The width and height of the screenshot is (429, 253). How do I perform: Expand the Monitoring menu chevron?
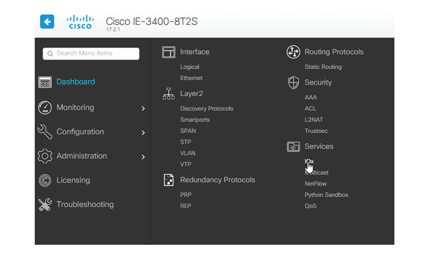point(143,108)
